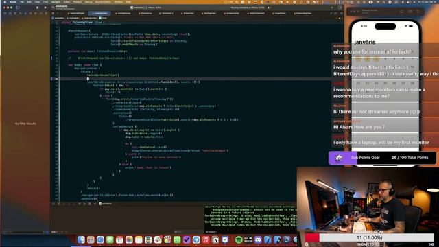Open Spotify from the Dock
The image size is (439, 247).
tap(239, 239)
